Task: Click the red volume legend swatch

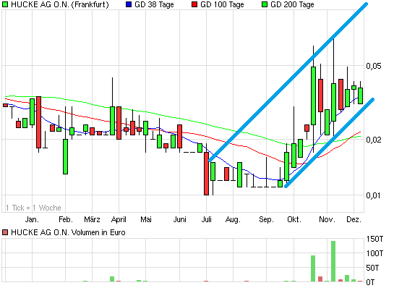Action: (x=5, y=232)
